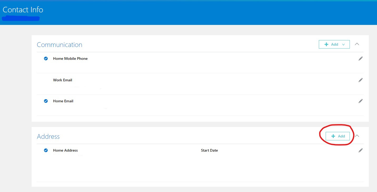Select the Home Email label
This screenshot has width=377, height=192.
(x=63, y=101)
